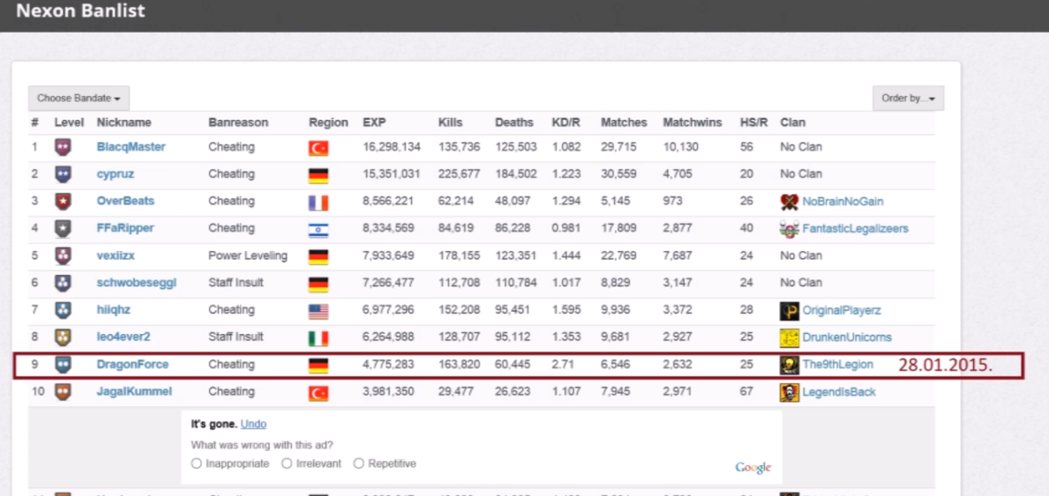Click the EXP value 16,298,134

click(392, 146)
